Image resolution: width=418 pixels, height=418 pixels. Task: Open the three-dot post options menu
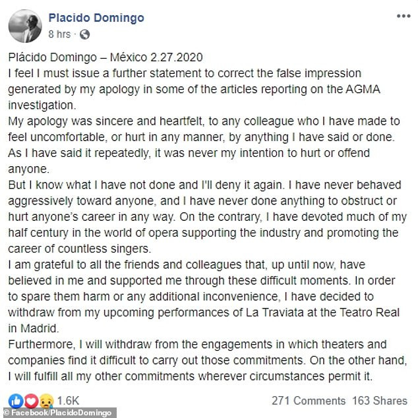coord(403,16)
